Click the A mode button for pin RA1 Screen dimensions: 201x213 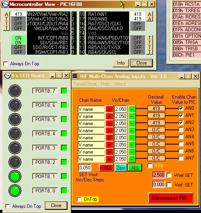[149, 14]
